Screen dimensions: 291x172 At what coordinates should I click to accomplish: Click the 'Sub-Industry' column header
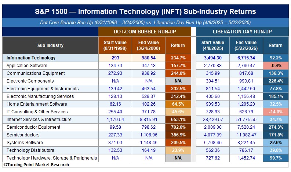click(x=50, y=45)
